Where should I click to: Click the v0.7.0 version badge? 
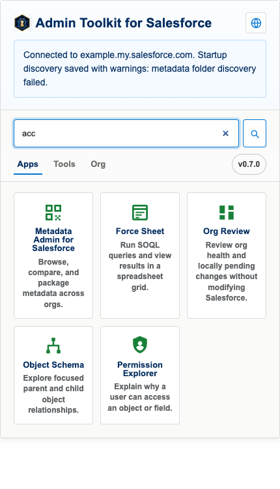click(x=249, y=164)
